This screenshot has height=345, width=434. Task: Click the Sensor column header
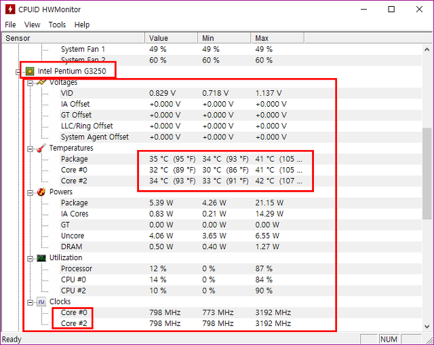pos(73,38)
